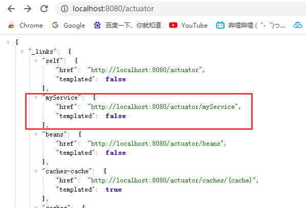Image resolution: width=306 pixels, height=208 pixels.
Task: Go back with the browser back arrow
Action: tap(11, 9)
